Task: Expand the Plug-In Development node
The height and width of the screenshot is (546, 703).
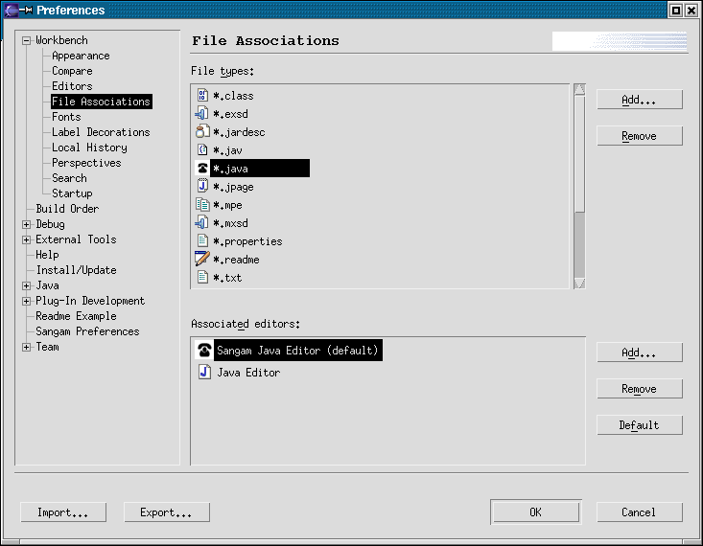Action: [x=26, y=301]
